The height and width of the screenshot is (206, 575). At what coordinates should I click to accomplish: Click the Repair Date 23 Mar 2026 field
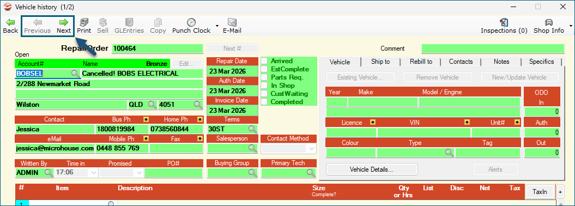(x=233, y=71)
